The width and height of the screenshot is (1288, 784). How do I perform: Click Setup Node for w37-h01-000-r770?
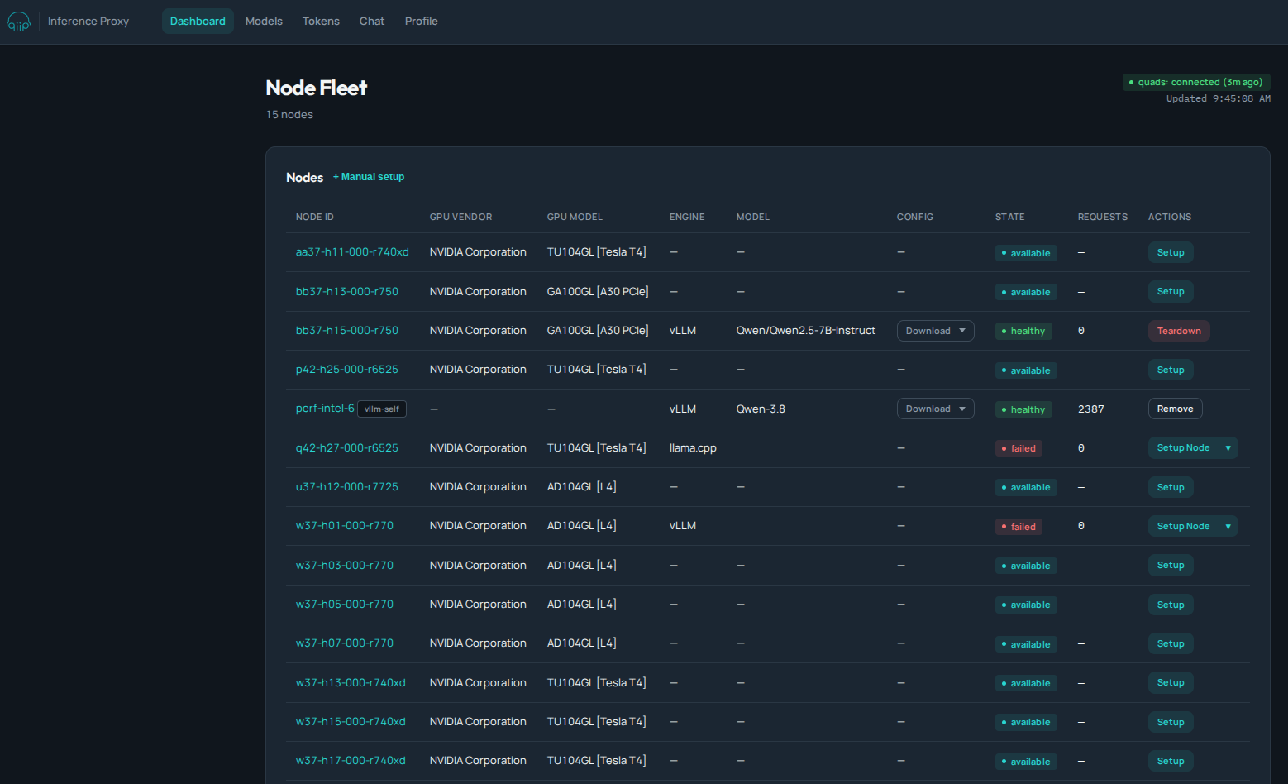[1183, 526]
